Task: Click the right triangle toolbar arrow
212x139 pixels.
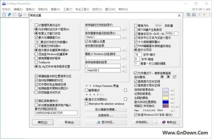Action: [204, 15]
